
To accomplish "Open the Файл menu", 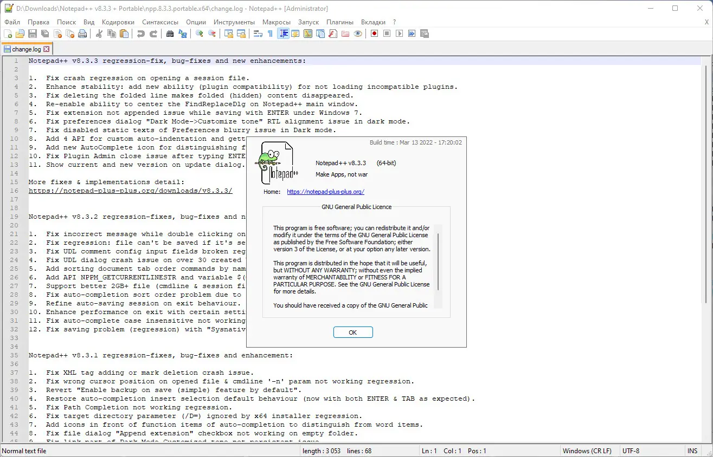I will click(12, 22).
